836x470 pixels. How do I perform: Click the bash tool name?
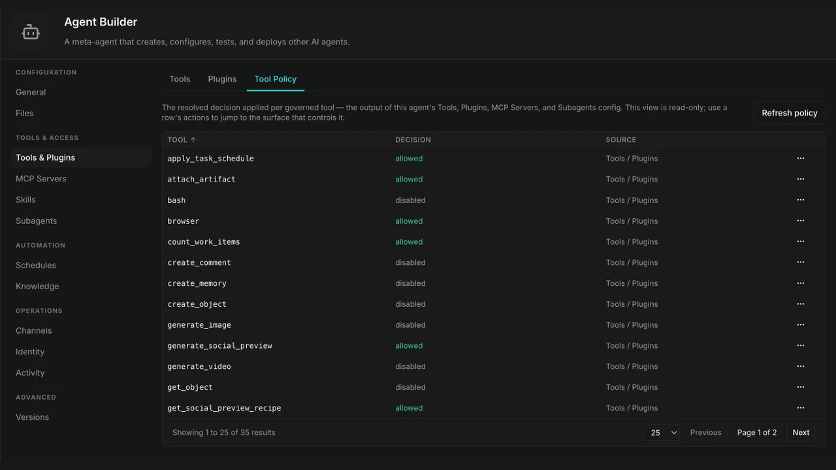(176, 200)
